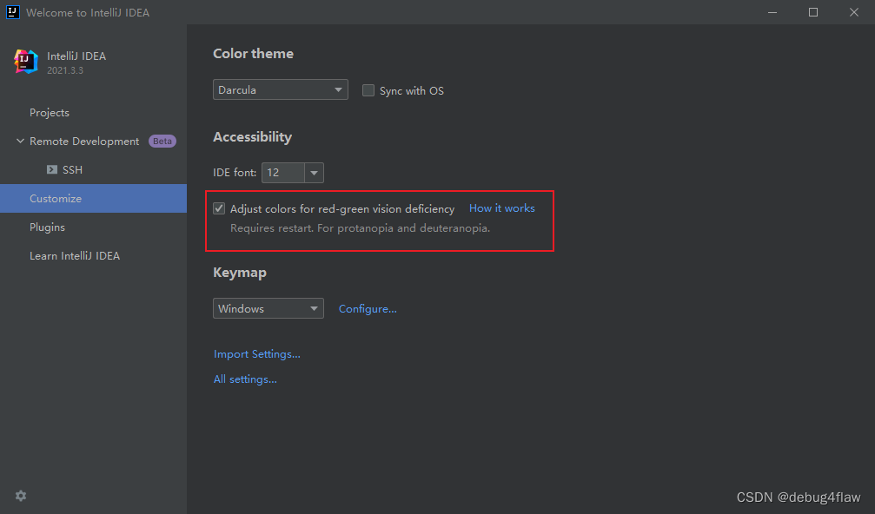Click the IntelliJ IDEA logo in the sidebar
875x514 pixels.
coord(26,62)
